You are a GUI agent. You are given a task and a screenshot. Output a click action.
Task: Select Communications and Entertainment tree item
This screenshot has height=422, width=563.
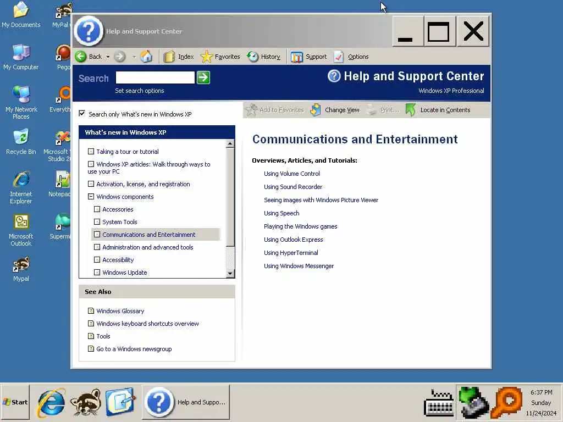tap(148, 234)
